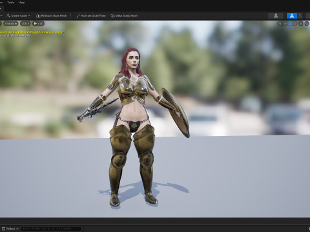Choose the select mode arrow in viewport
The width and height of the screenshot is (310, 232).
(x=280, y=24)
